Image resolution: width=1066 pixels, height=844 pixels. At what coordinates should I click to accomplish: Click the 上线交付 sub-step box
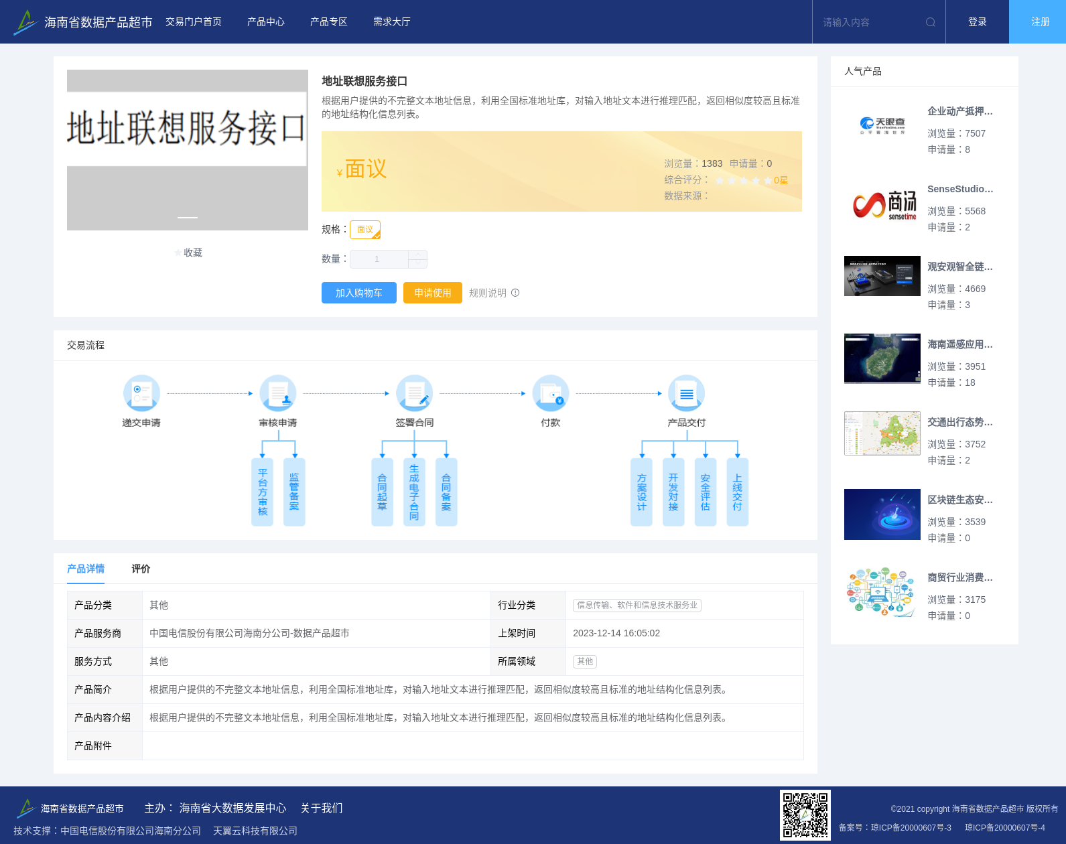(738, 492)
